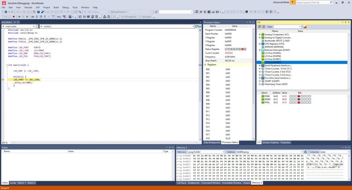Image resolution: width=352 pixels, height=190 pixels.
Task: Click the I/O panel red eraser icon
Action: point(305,27)
